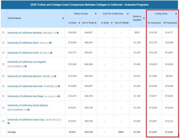
Task: Sort Credit Hour In-State column arrow
Action: tap(112, 23)
